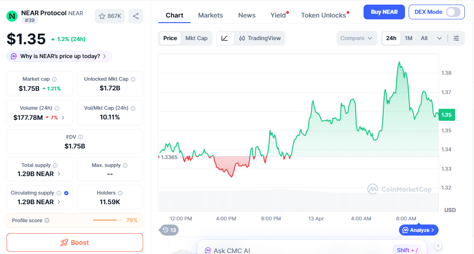The width and height of the screenshot is (474, 254).
Task: Click the 79% profile score value
Action: 132,220
